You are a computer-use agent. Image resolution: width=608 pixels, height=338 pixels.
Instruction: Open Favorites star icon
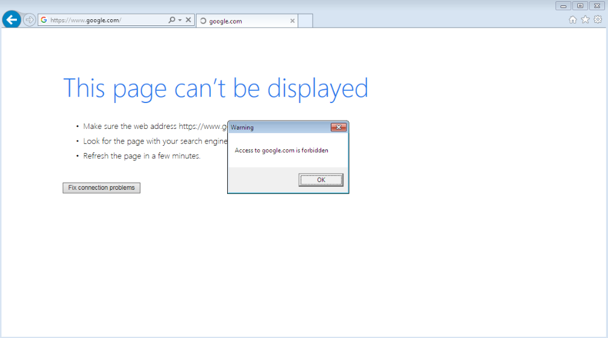pyautogui.click(x=585, y=19)
